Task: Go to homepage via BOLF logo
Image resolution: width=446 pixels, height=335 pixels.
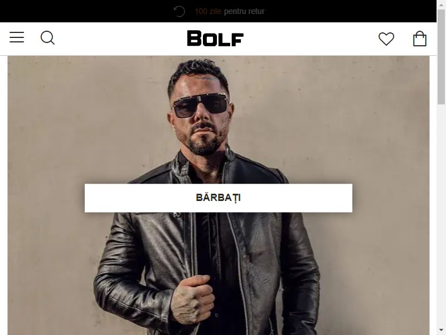Action: pyautogui.click(x=215, y=38)
